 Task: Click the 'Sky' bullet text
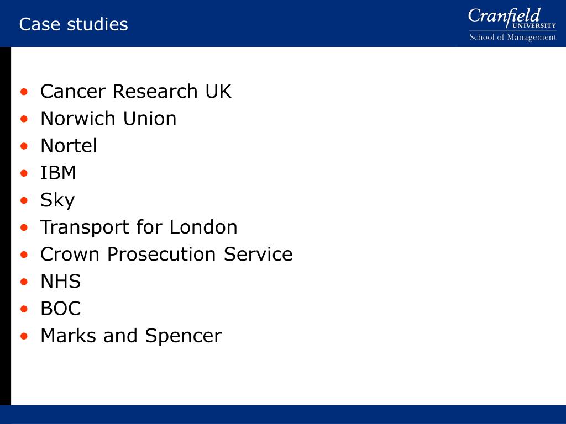pyautogui.click(x=57, y=200)
